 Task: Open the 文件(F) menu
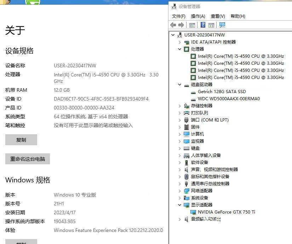[179, 16]
